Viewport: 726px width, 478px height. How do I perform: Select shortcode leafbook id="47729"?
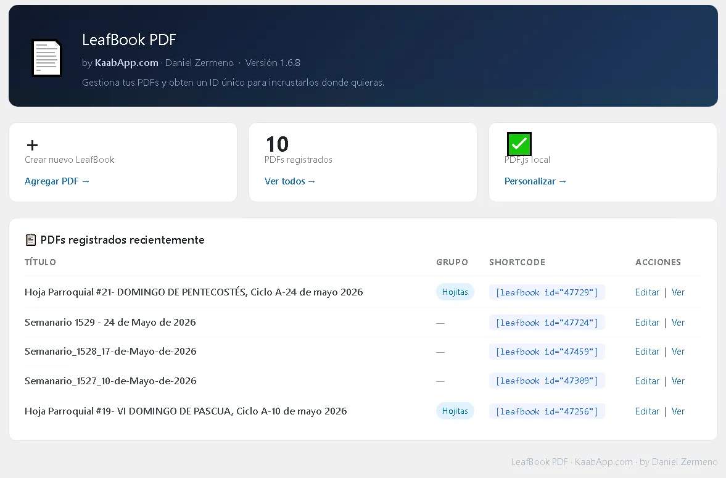(x=547, y=292)
